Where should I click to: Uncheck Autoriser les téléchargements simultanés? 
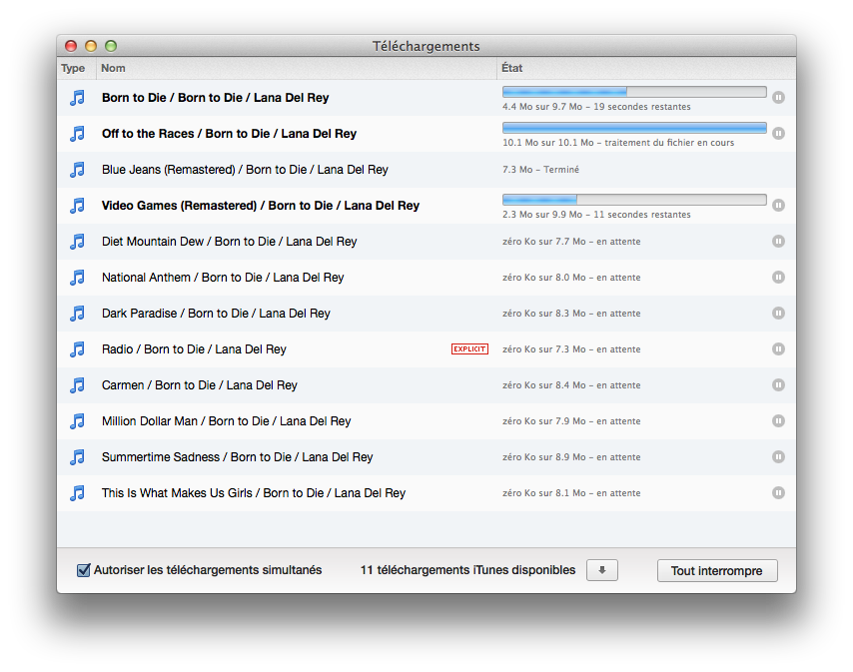coord(84,570)
